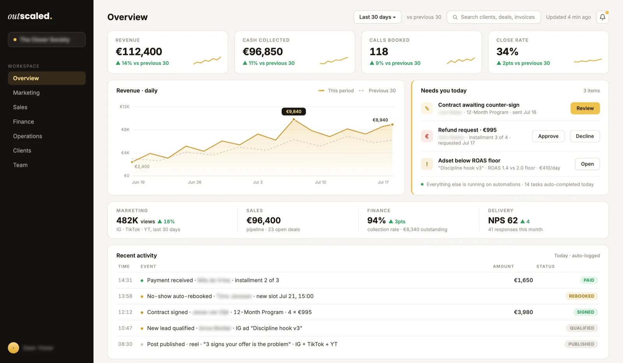This screenshot has width=623, height=363.
Task: Open the Operations page
Action: [x=47, y=136]
